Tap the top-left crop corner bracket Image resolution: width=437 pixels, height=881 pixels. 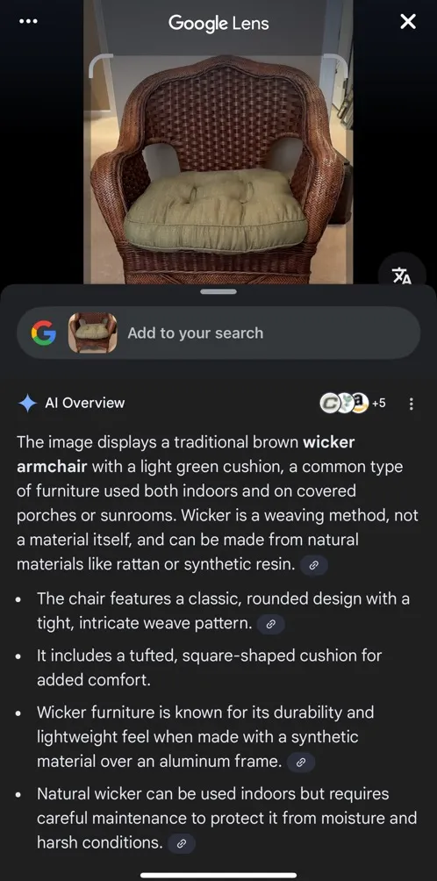101,65
